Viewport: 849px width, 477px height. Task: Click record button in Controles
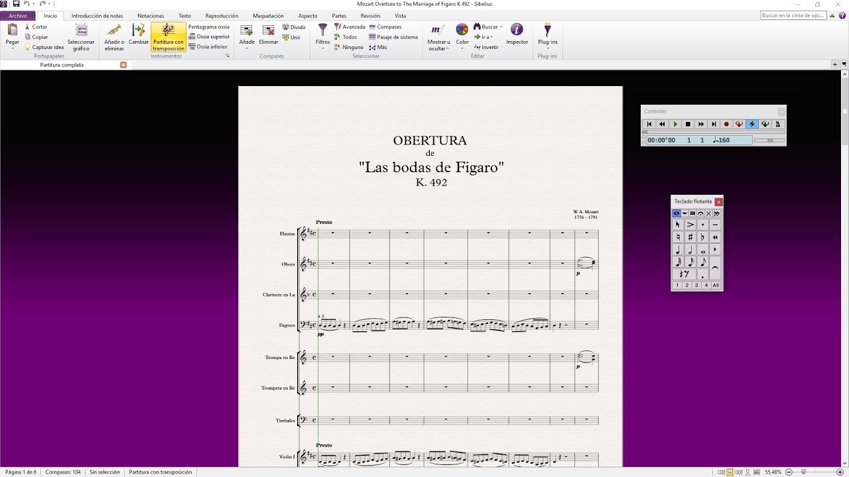click(726, 124)
